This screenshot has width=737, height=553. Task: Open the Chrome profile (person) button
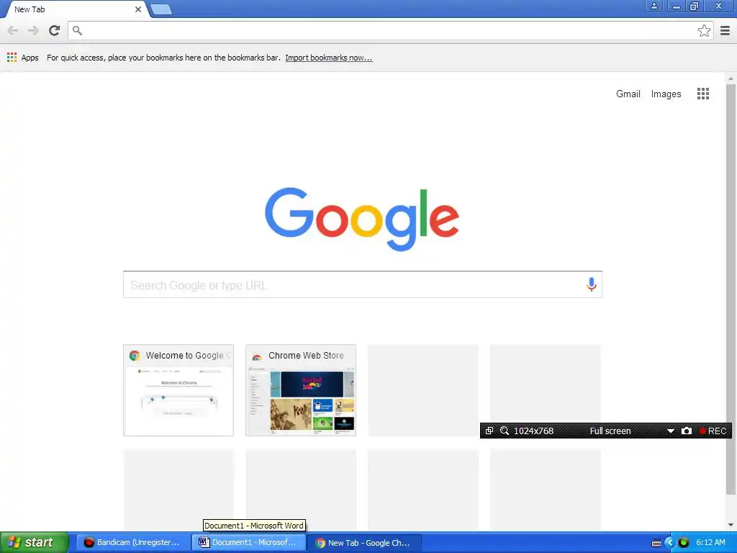654,6
